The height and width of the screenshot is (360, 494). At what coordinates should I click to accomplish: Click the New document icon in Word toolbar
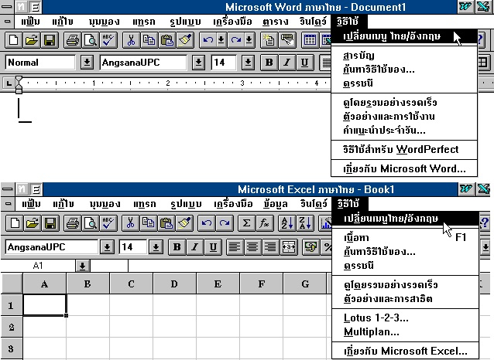(13, 40)
